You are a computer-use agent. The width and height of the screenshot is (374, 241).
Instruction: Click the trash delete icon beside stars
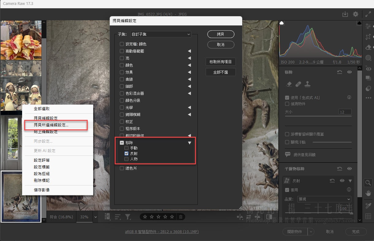181,217
